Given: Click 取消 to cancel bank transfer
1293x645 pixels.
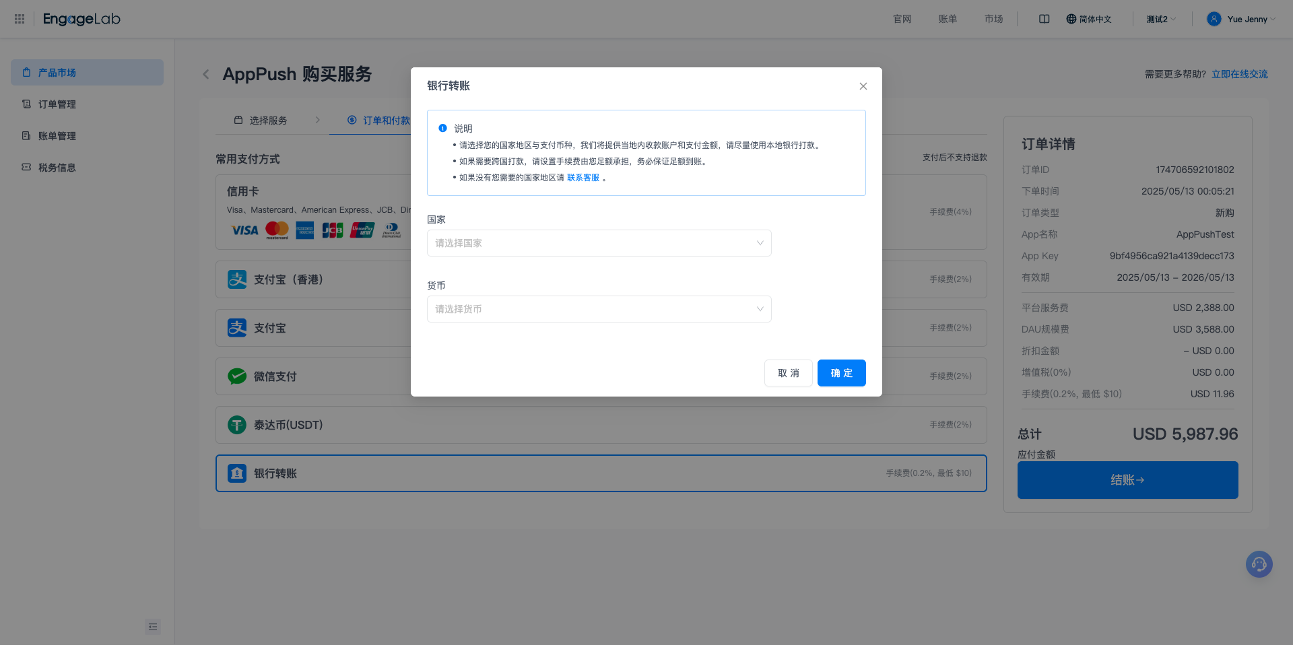Looking at the screenshot, I should coord(789,373).
